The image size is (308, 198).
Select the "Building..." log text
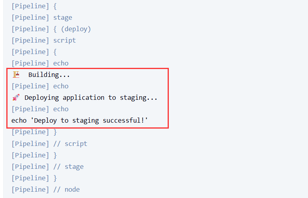[x=49, y=75]
